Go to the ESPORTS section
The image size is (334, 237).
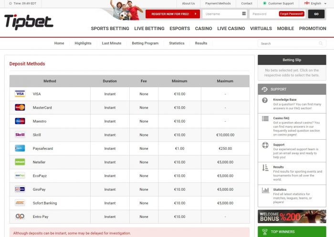(x=179, y=29)
